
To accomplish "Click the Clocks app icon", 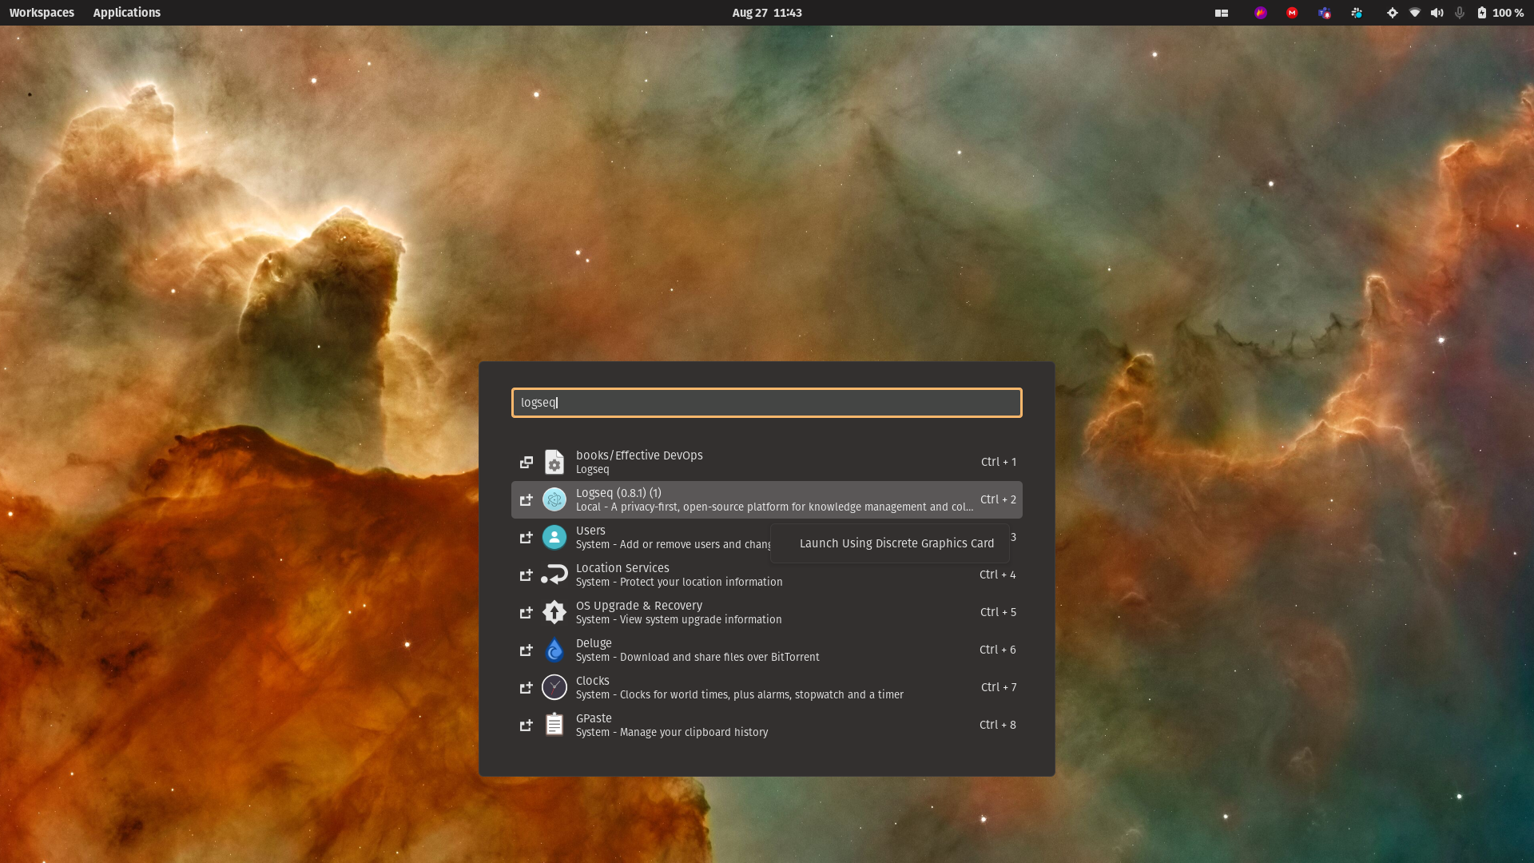I will [554, 687].
